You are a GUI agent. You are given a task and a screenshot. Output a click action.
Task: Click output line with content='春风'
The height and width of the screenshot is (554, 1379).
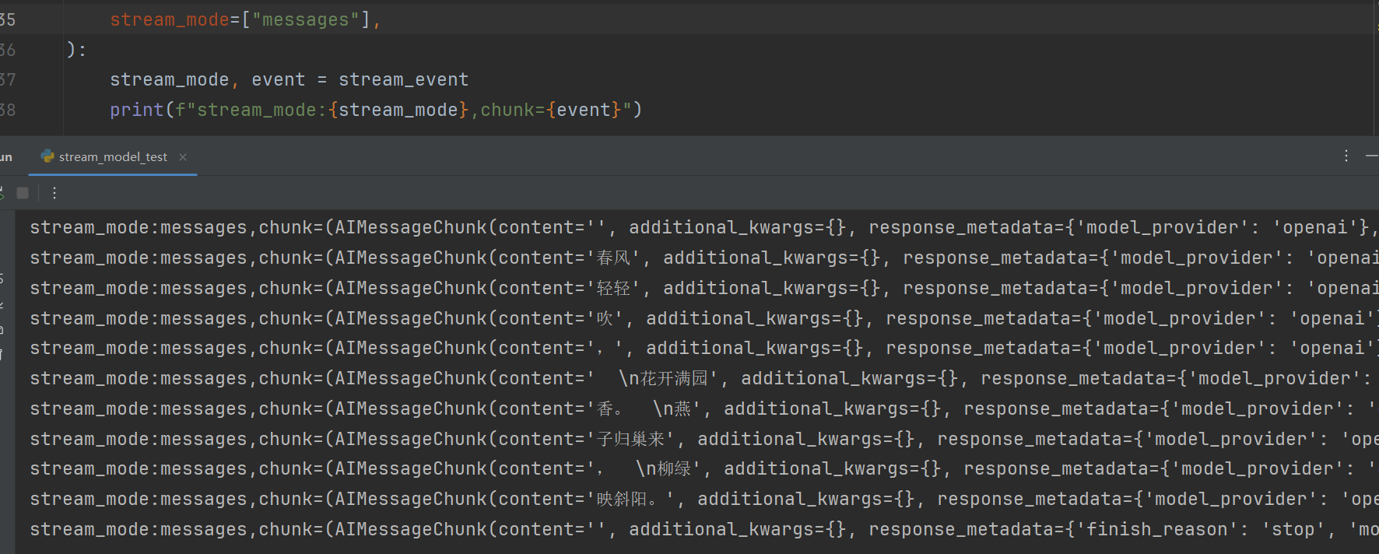[704, 258]
